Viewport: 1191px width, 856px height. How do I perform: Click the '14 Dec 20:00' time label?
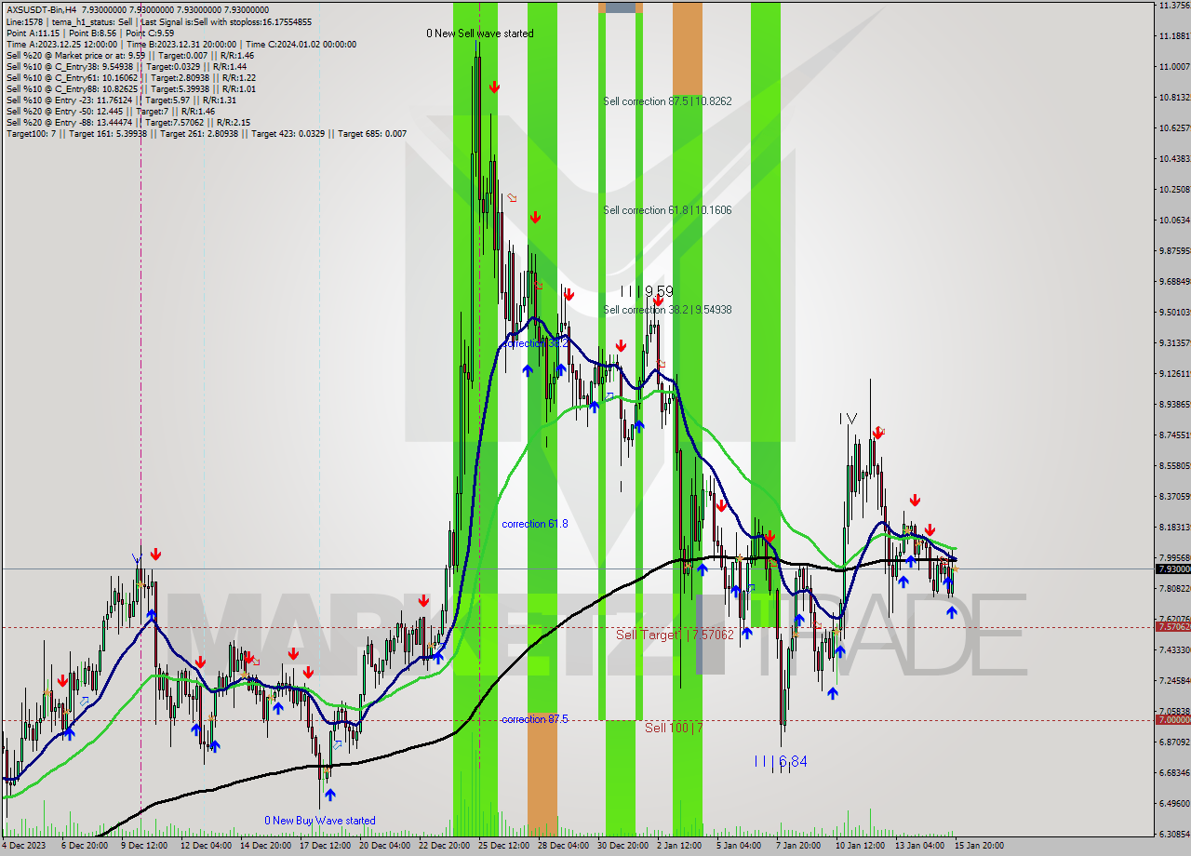point(264,846)
